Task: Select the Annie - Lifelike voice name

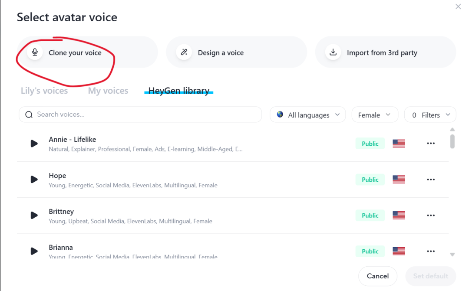Action: pos(73,139)
